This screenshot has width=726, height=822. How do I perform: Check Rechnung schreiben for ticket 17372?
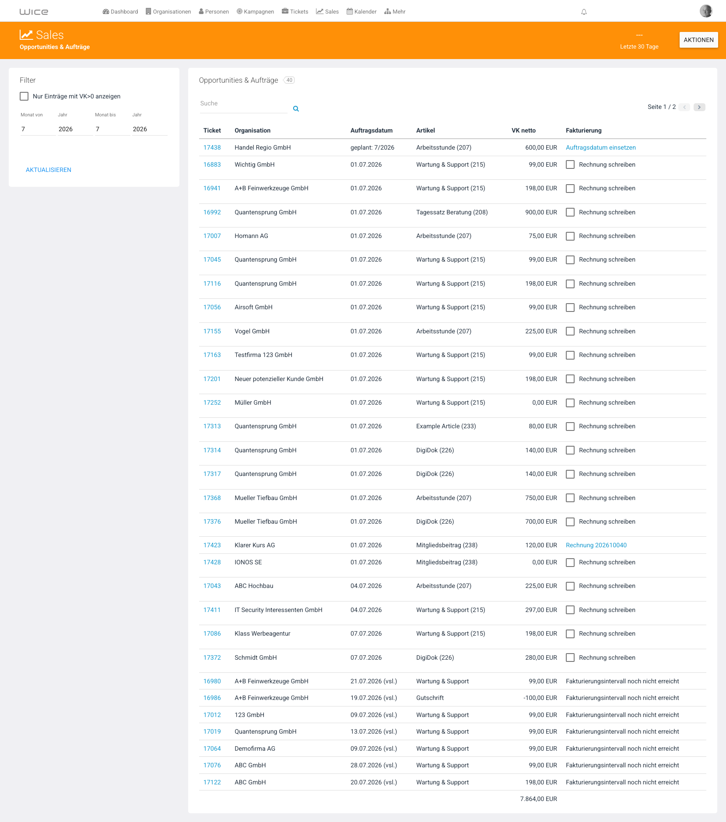coord(570,658)
